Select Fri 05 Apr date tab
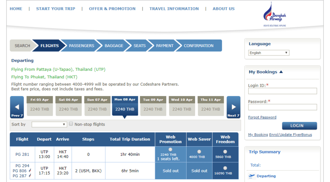 (40, 106)
